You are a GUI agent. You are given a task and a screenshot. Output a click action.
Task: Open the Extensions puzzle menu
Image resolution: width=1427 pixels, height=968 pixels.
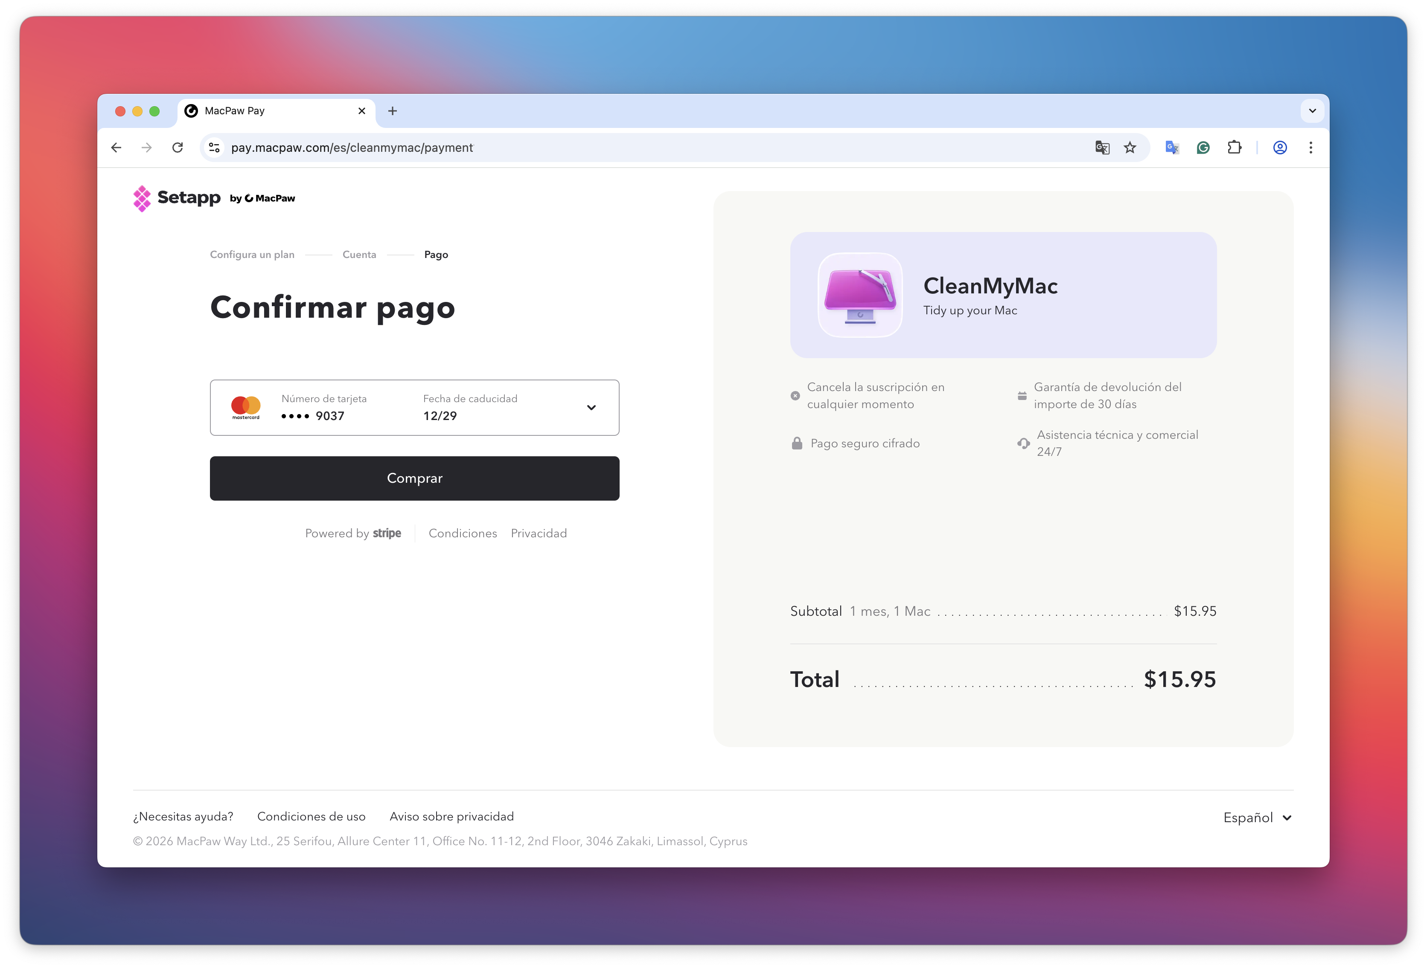(1234, 147)
